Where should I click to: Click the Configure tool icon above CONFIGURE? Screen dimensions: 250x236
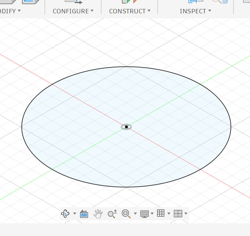(x=73, y=2)
